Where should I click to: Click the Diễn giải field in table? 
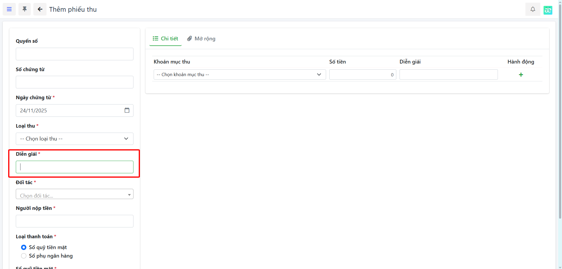point(448,75)
